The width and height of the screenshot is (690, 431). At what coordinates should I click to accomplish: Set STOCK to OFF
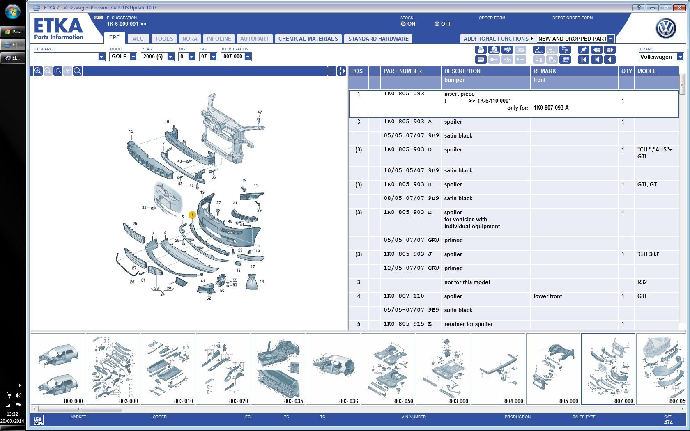click(437, 24)
